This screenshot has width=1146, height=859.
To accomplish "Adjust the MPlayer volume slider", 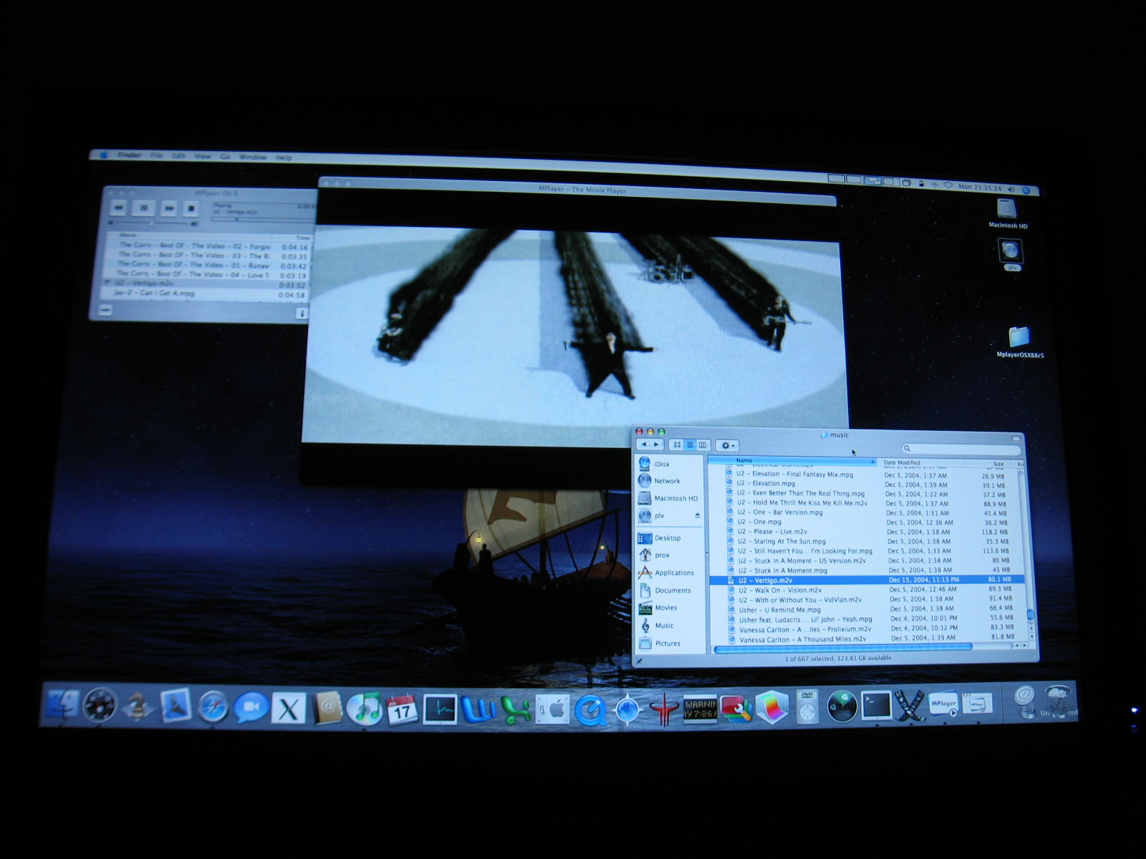I will (x=150, y=223).
